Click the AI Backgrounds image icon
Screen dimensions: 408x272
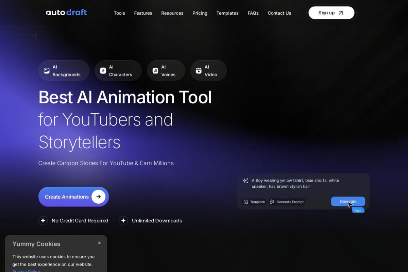point(47,71)
